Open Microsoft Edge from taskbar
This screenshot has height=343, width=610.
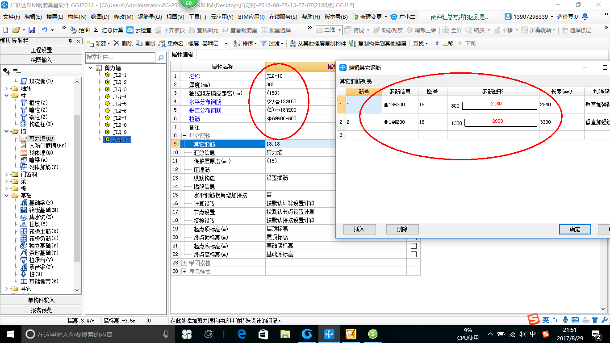[x=242, y=334]
